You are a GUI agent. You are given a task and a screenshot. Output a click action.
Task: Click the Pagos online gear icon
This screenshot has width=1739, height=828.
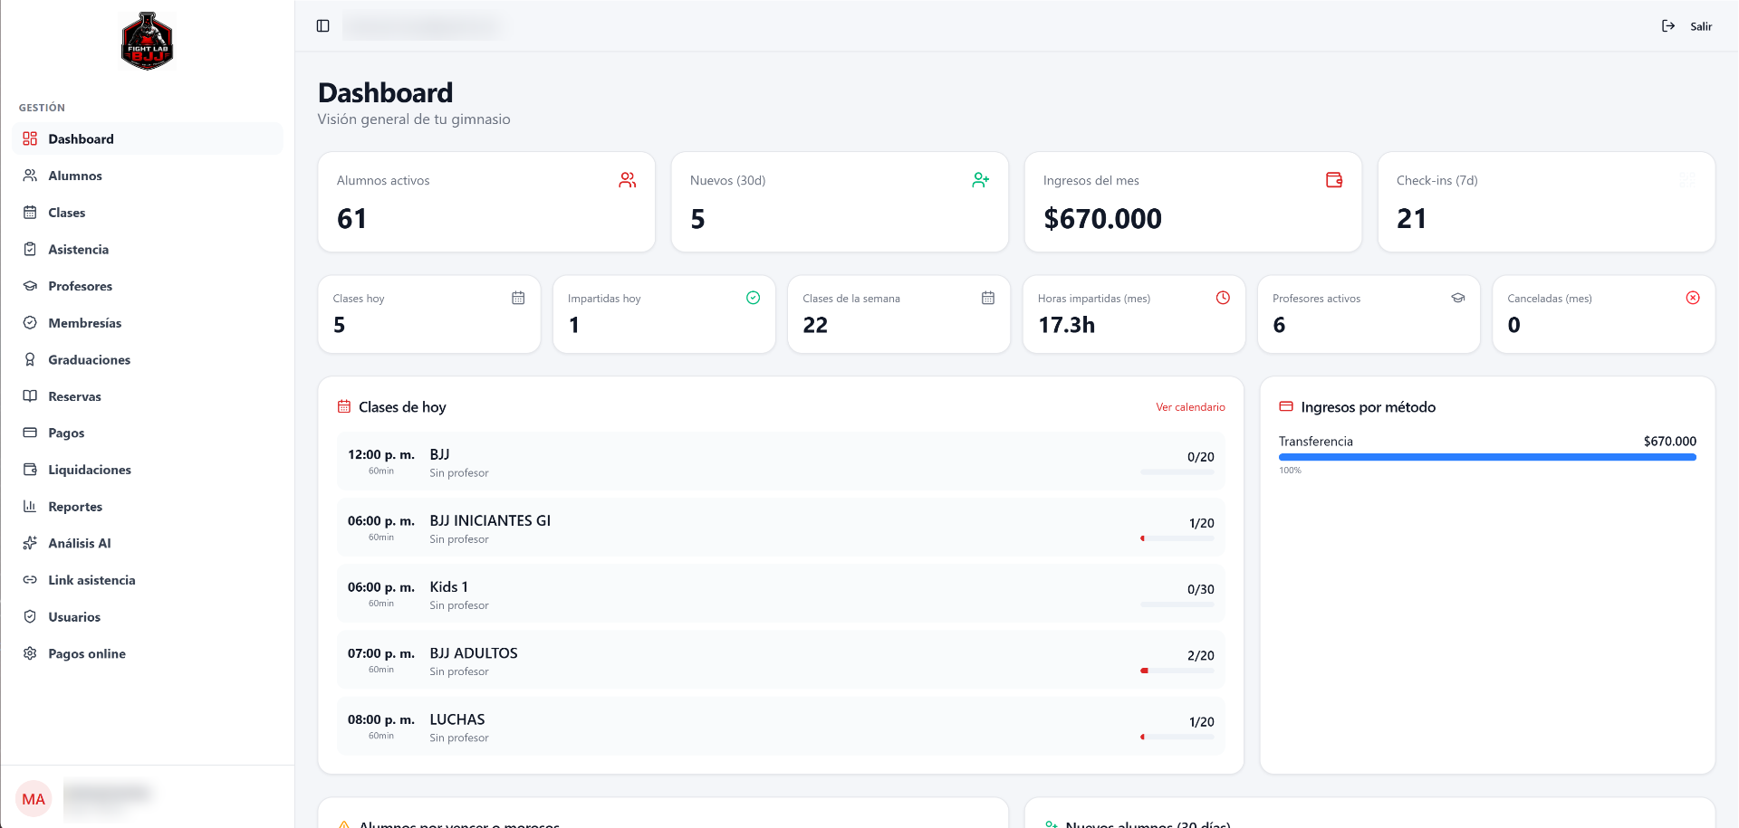pos(30,653)
